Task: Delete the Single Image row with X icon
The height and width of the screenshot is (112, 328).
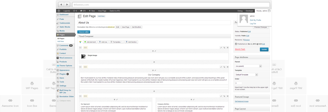Action: (228, 48)
